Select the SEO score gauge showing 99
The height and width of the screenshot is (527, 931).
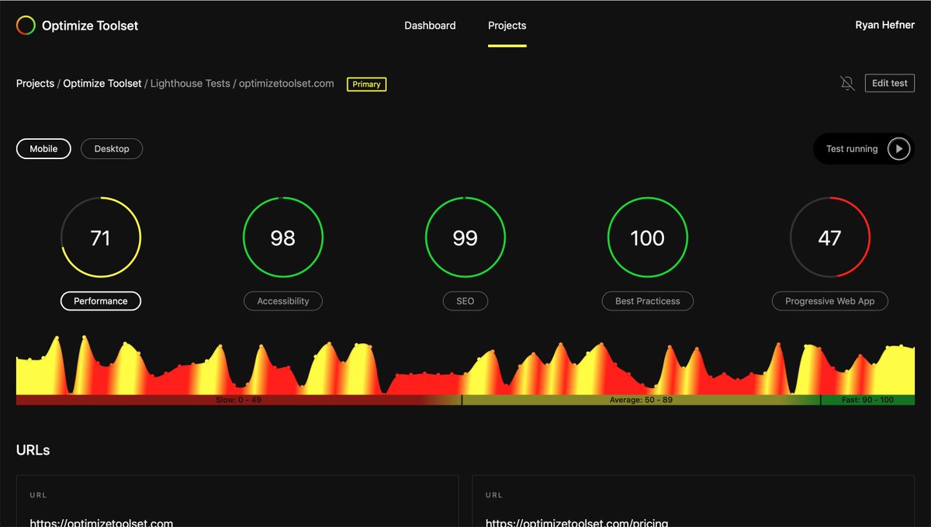point(465,237)
